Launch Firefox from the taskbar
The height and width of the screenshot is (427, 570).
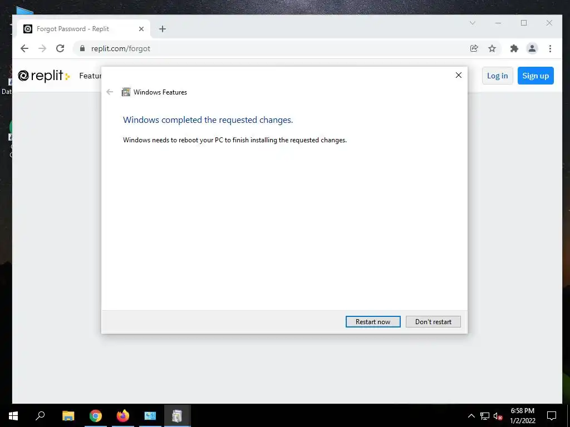pos(123,416)
